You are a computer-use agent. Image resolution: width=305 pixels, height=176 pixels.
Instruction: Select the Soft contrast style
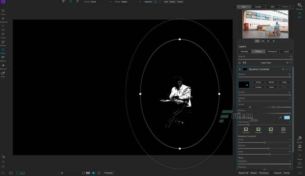pyautogui.click(x=271, y=129)
